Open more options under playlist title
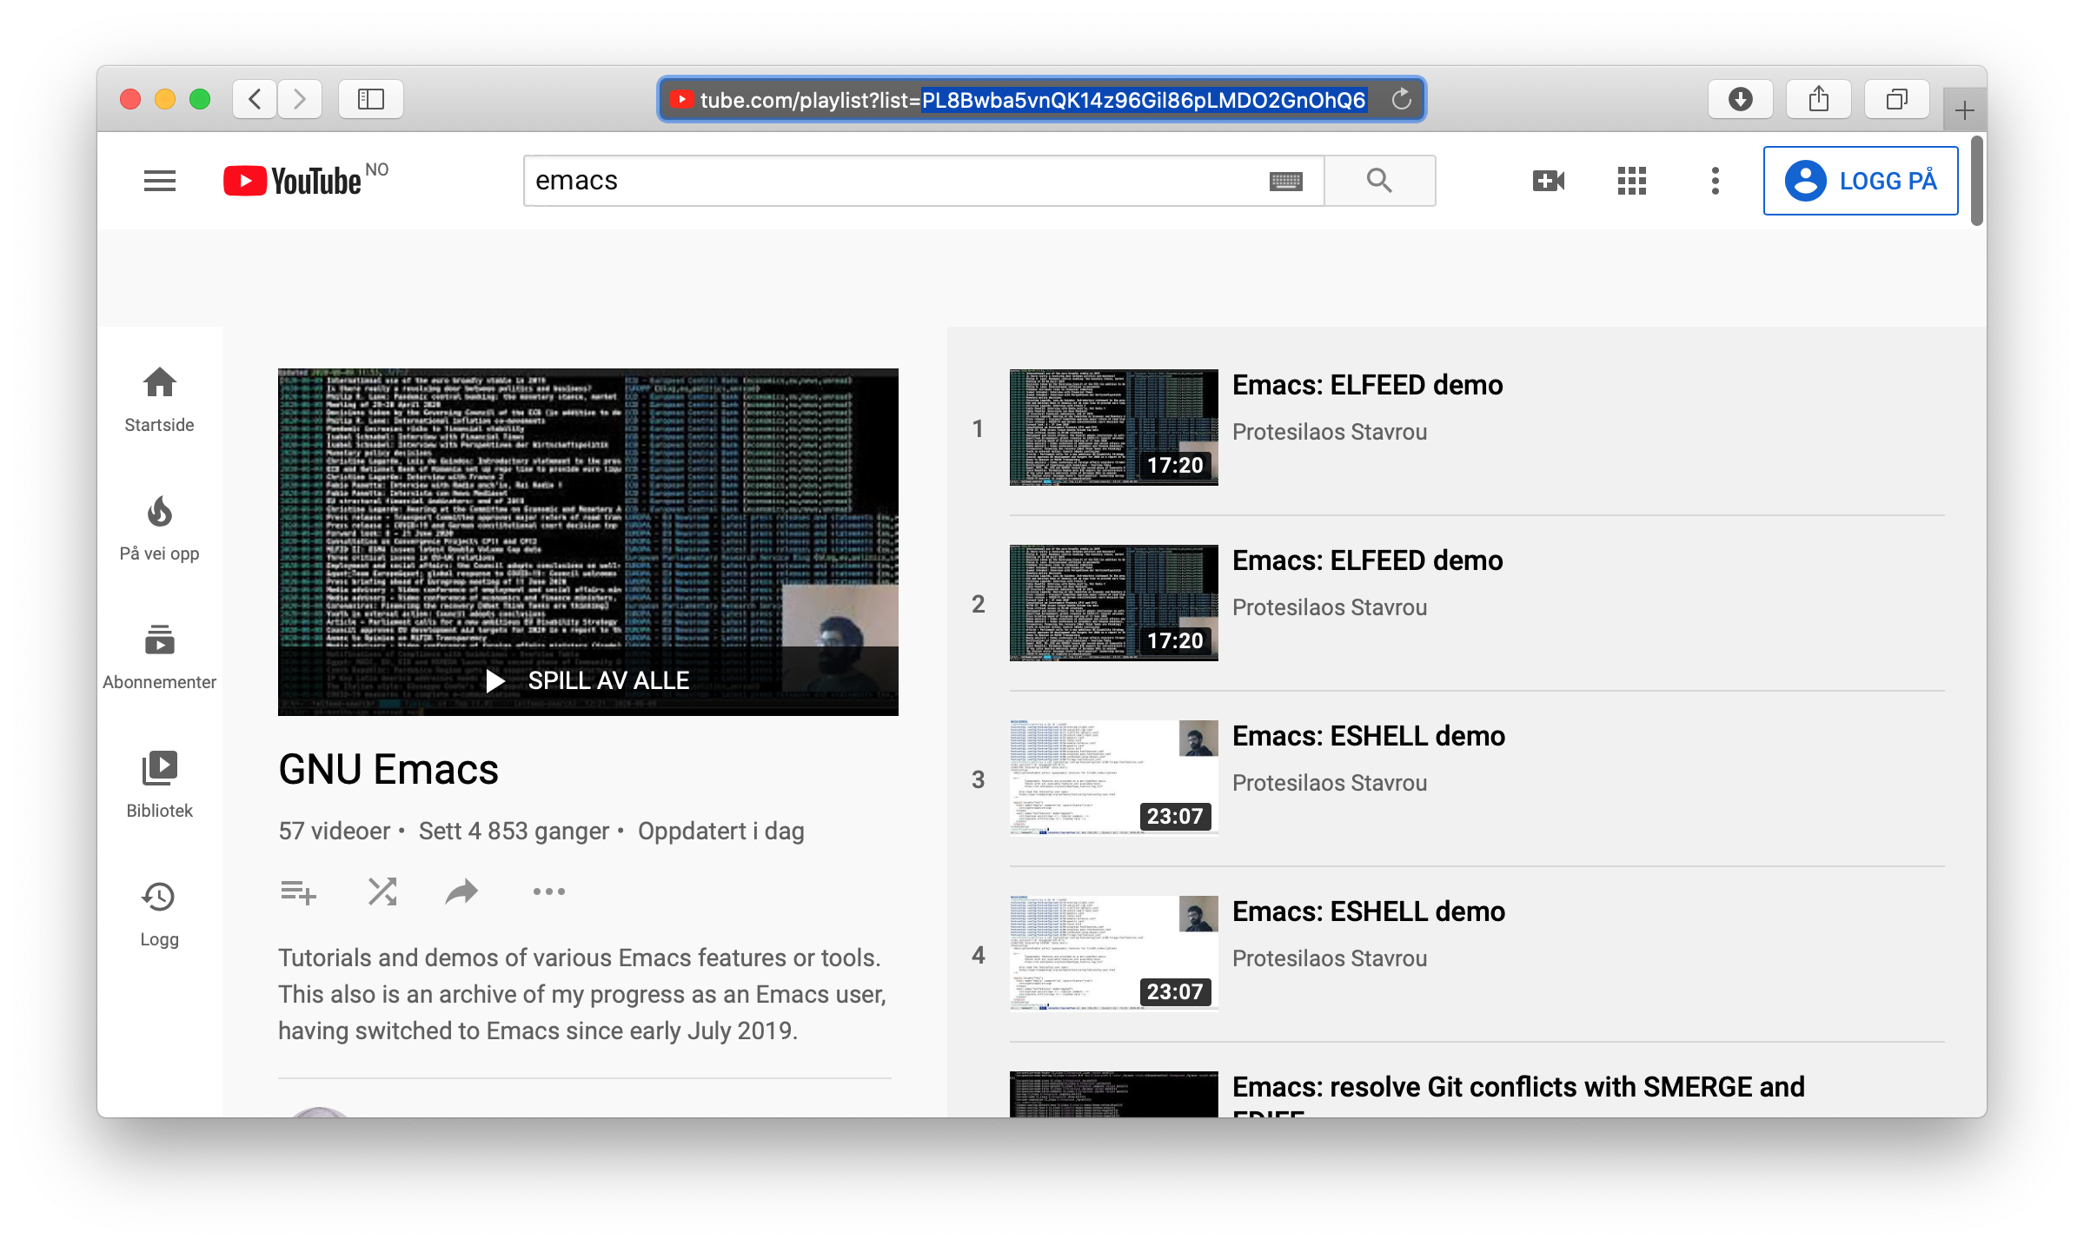The width and height of the screenshot is (2084, 1246). (x=549, y=892)
